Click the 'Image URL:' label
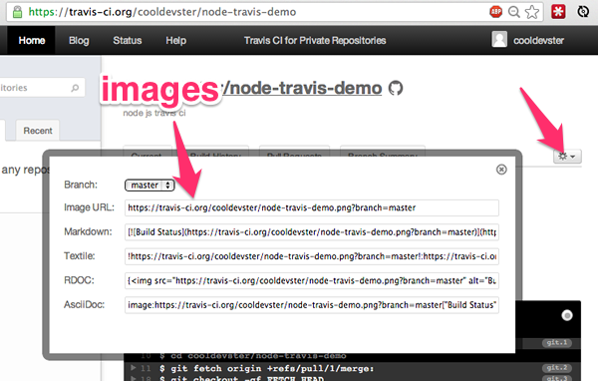 coord(89,207)
